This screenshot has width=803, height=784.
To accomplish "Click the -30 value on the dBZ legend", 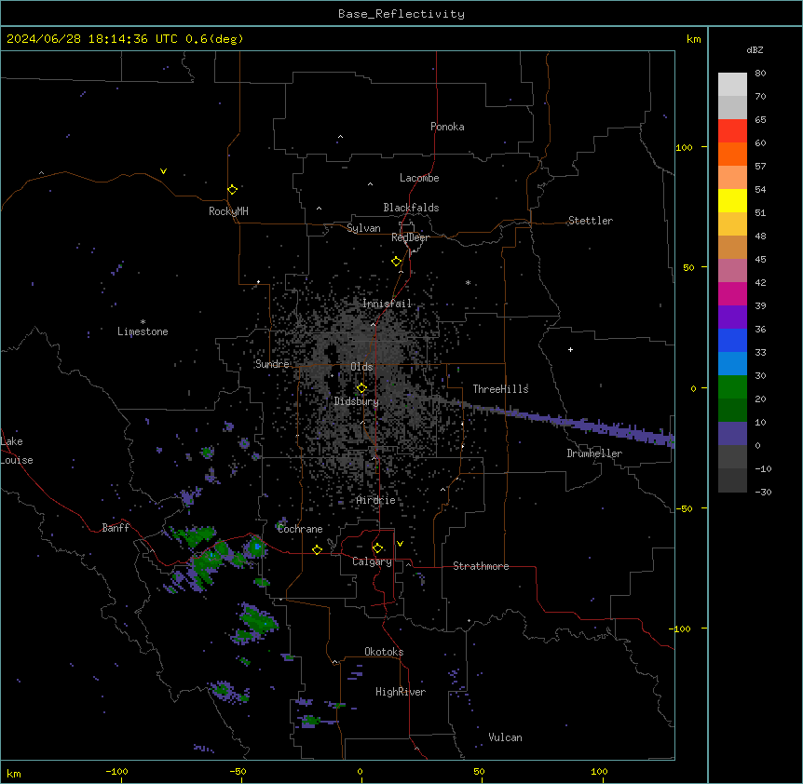I will click(763, 492).
